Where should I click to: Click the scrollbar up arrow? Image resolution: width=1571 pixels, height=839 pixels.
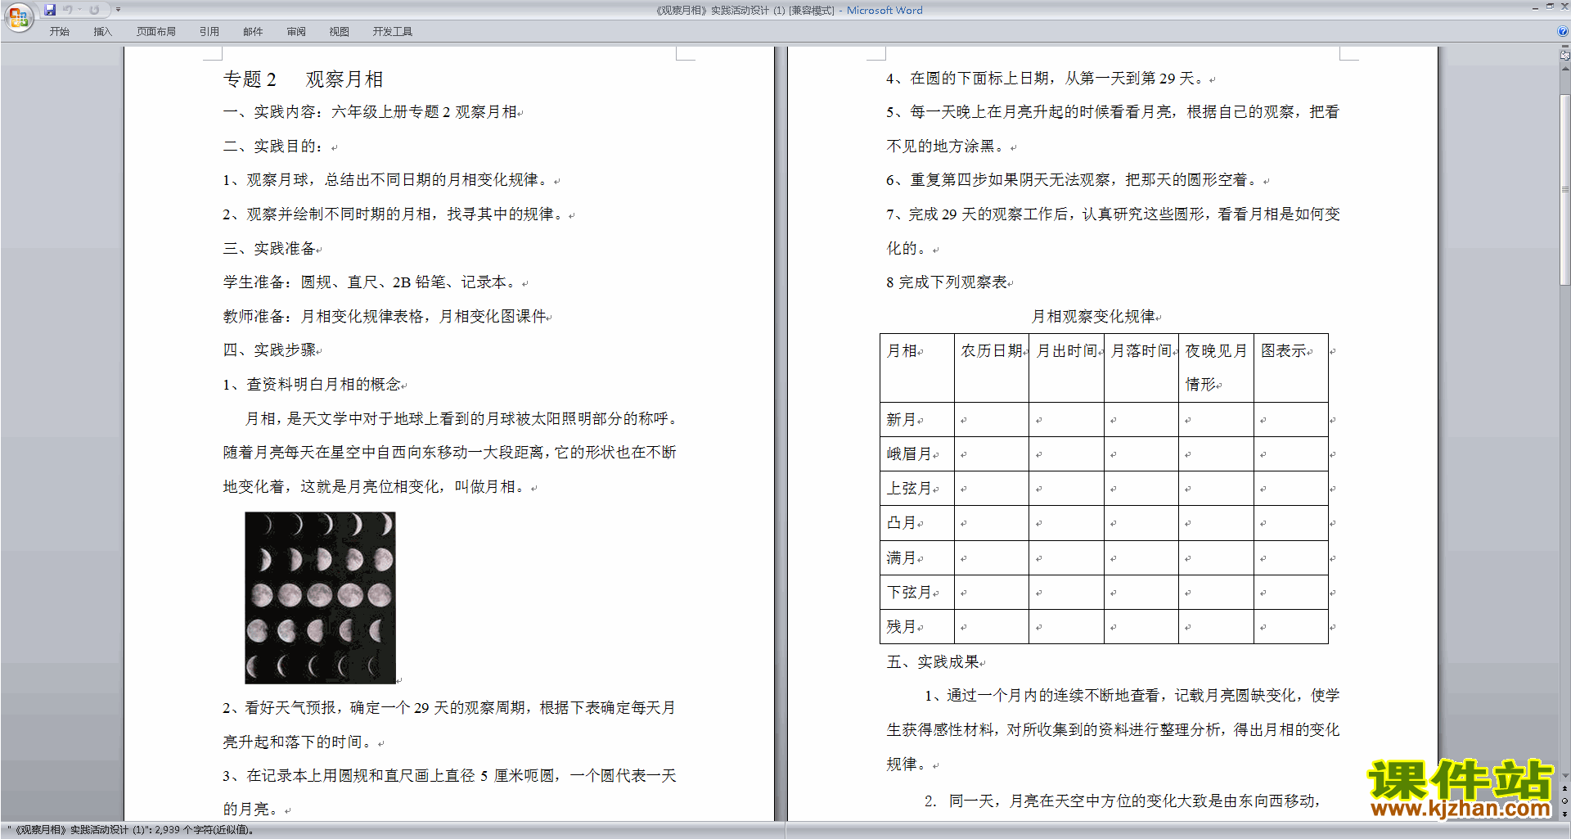pyautogui.click(x=1565, y=69)
